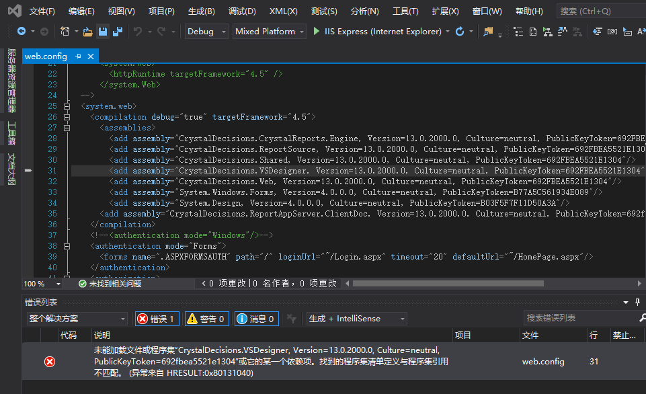Viewport: 646px width, 394px height.
Task: Open the Debug configuration dropdown
Action: (206, 32)
